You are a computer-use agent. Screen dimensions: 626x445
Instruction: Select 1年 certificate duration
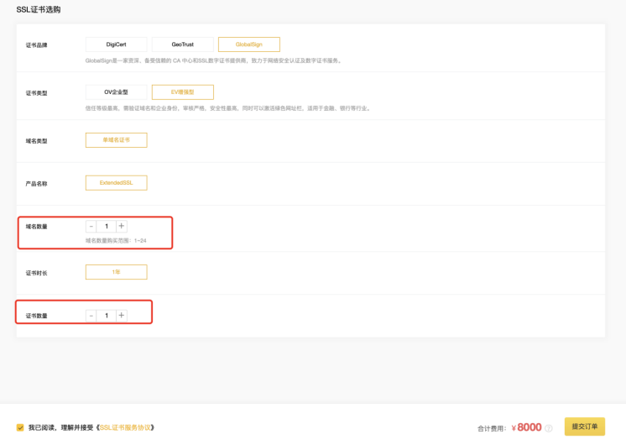117,272
